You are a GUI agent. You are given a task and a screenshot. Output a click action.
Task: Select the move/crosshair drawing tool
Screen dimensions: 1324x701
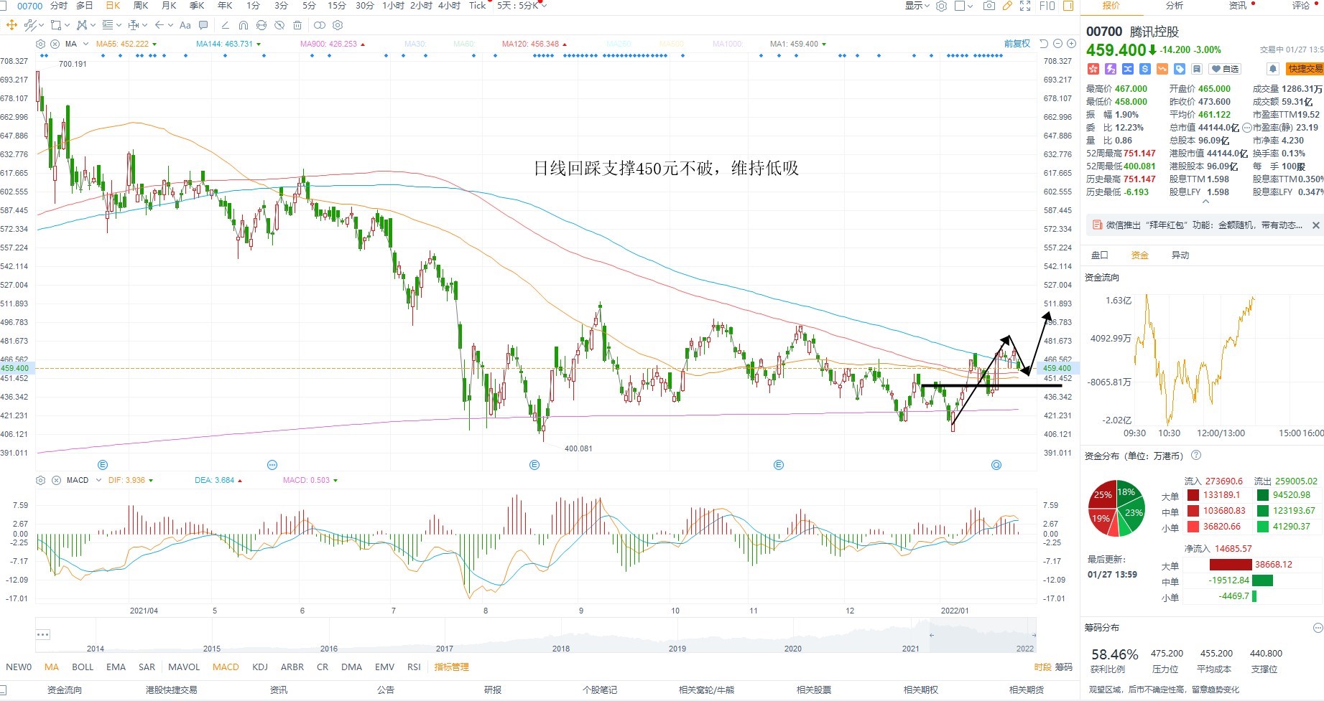click(x=11, y=25)
